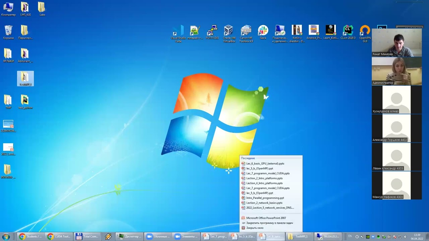
Task: Launch the Slack desktop shortcut
Action: 263,33
